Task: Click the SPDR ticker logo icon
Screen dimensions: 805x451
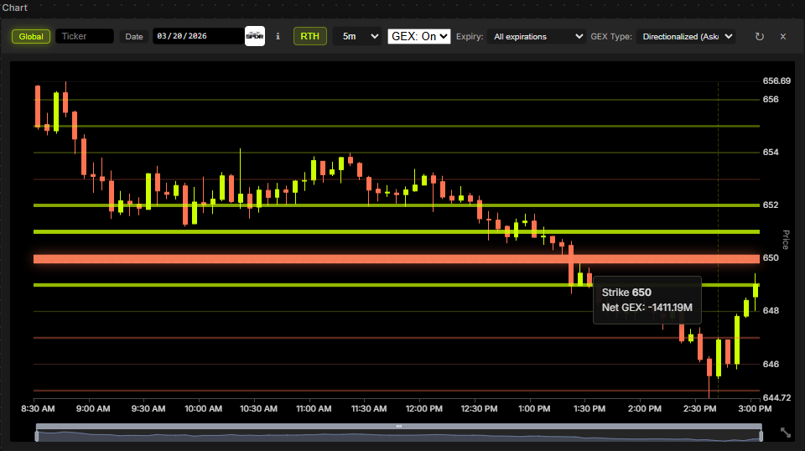Action: coord(254,37)
